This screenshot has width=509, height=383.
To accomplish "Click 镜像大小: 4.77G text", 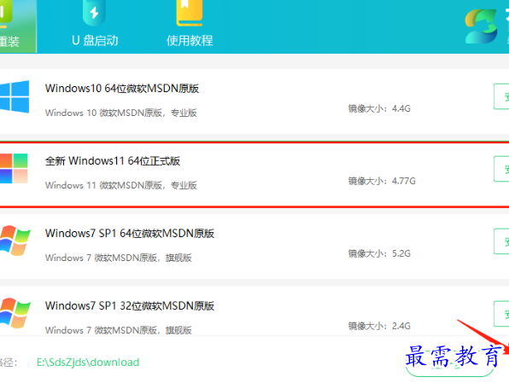I will [x=382, y=181].
